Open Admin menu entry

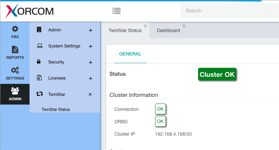(55, 30)
